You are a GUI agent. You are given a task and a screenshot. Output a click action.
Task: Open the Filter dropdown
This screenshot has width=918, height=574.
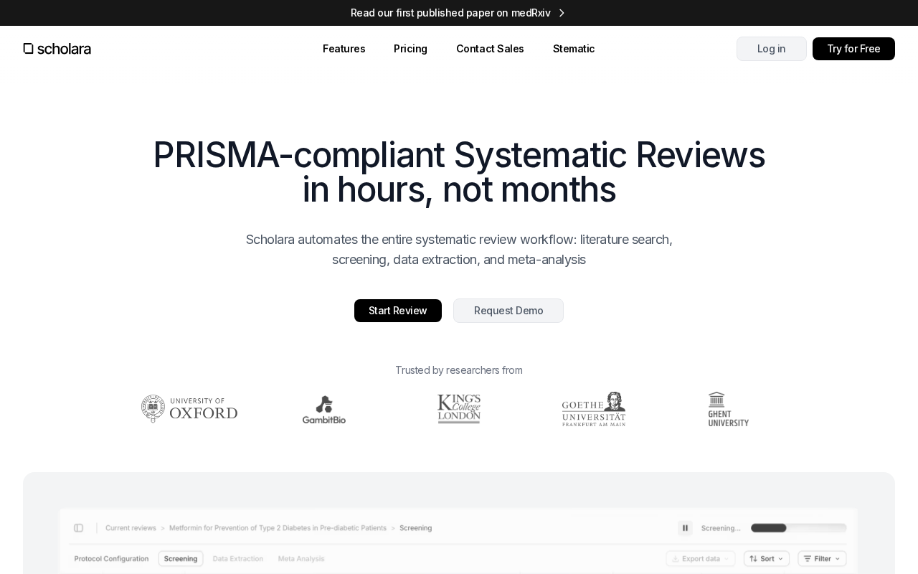[822, 558]
